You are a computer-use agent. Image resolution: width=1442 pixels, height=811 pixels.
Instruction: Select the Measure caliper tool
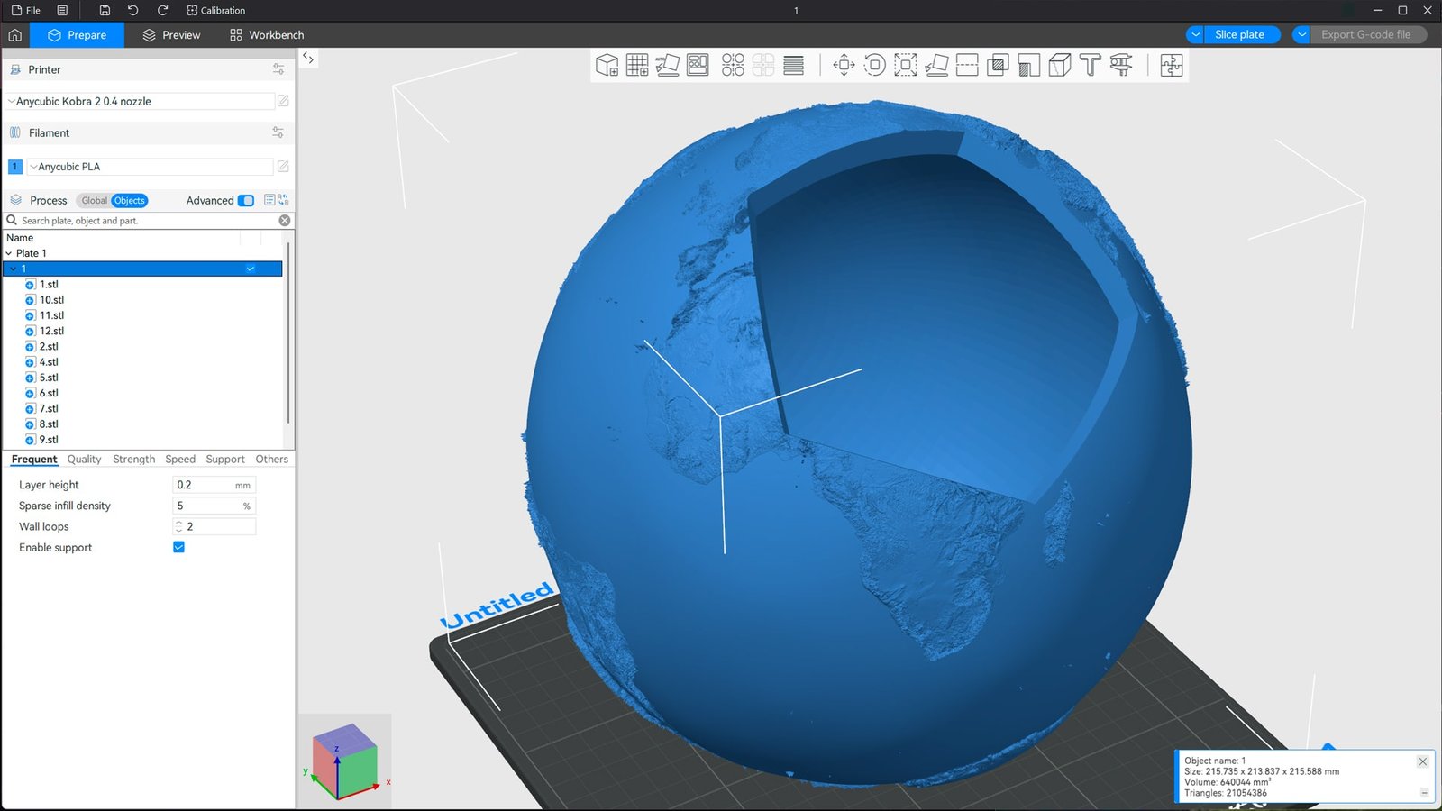[1121, 65]
